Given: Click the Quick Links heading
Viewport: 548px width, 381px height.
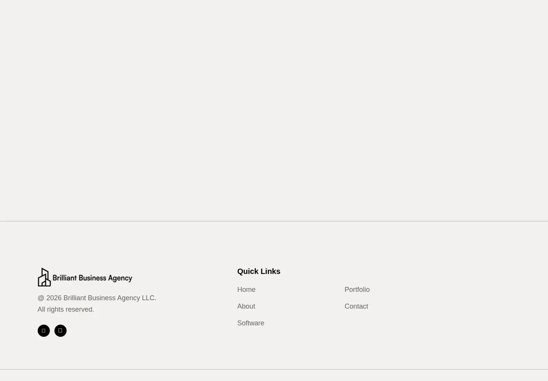Looking at the screenshot, I should click(259, 271).
